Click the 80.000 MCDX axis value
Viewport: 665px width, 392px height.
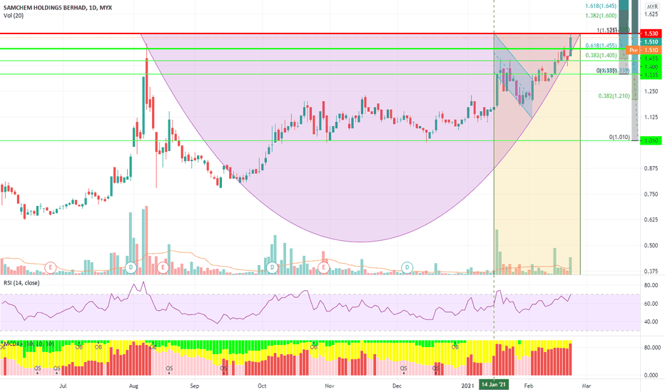[652, 348]
